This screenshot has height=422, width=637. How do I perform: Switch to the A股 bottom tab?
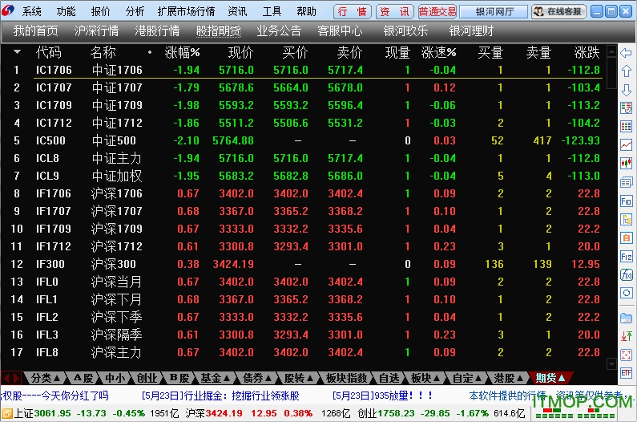pos(83,378)
